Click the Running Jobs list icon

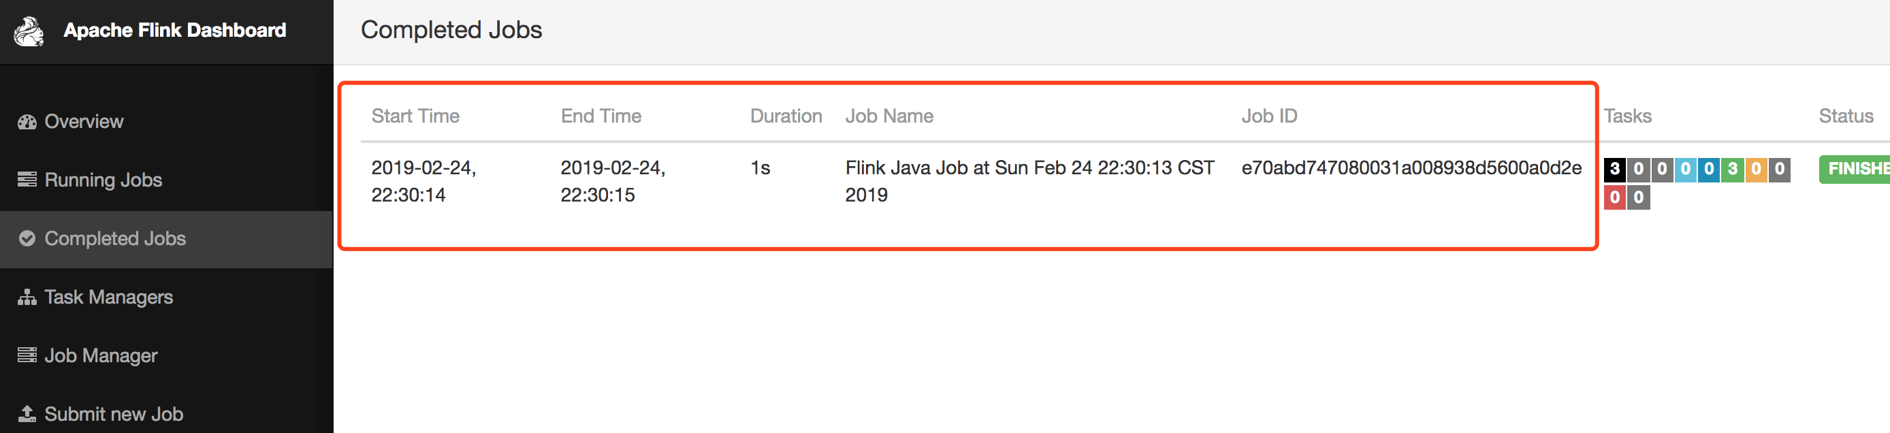pos(27,180)
